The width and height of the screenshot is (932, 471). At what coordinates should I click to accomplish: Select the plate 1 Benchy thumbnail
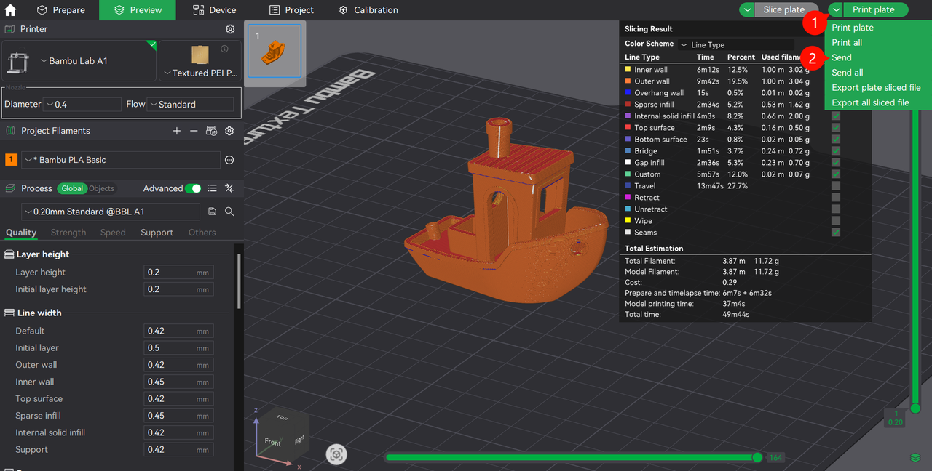[275, 51]
